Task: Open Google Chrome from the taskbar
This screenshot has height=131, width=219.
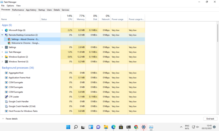Action: tap(136, 127)
